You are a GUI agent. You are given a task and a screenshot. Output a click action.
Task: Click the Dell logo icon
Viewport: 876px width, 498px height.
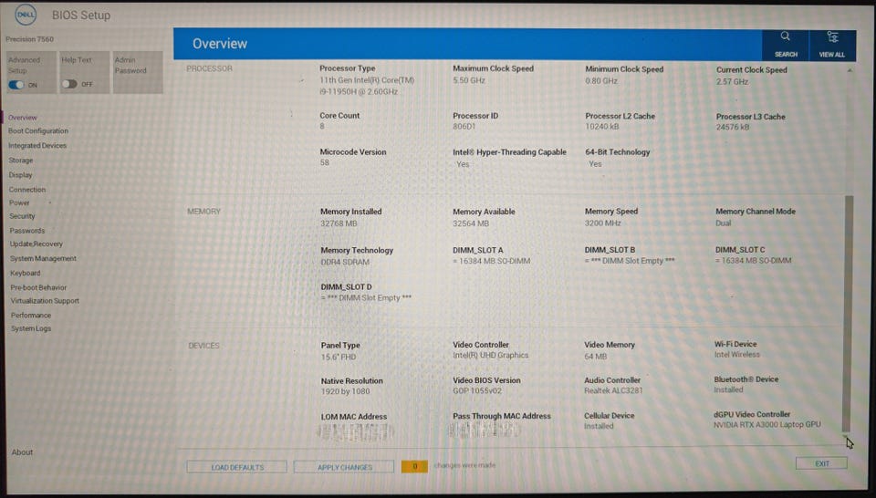click(x=26, y=16)
